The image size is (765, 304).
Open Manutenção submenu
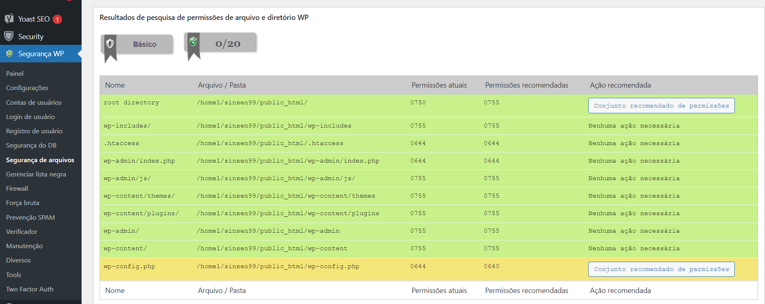[24, 246]
